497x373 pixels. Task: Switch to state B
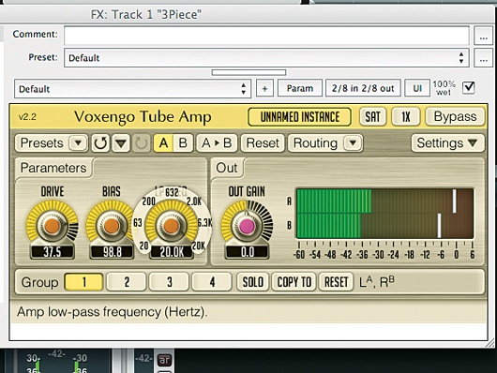[183, 143]
